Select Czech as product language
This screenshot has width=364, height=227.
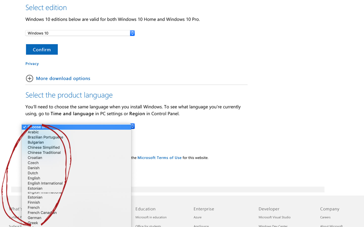[x=76, y=163]
